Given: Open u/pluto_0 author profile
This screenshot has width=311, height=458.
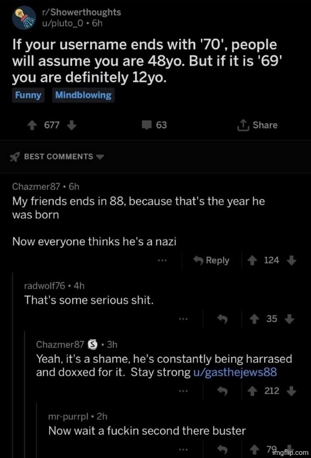Looking at the screenshot, I should point(63,23).
